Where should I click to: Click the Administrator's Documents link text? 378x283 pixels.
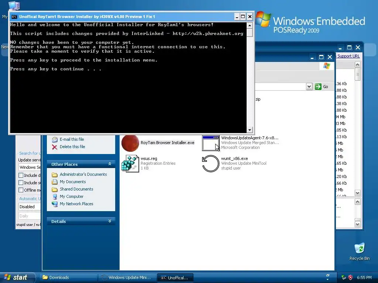click(x=83, y=174)
